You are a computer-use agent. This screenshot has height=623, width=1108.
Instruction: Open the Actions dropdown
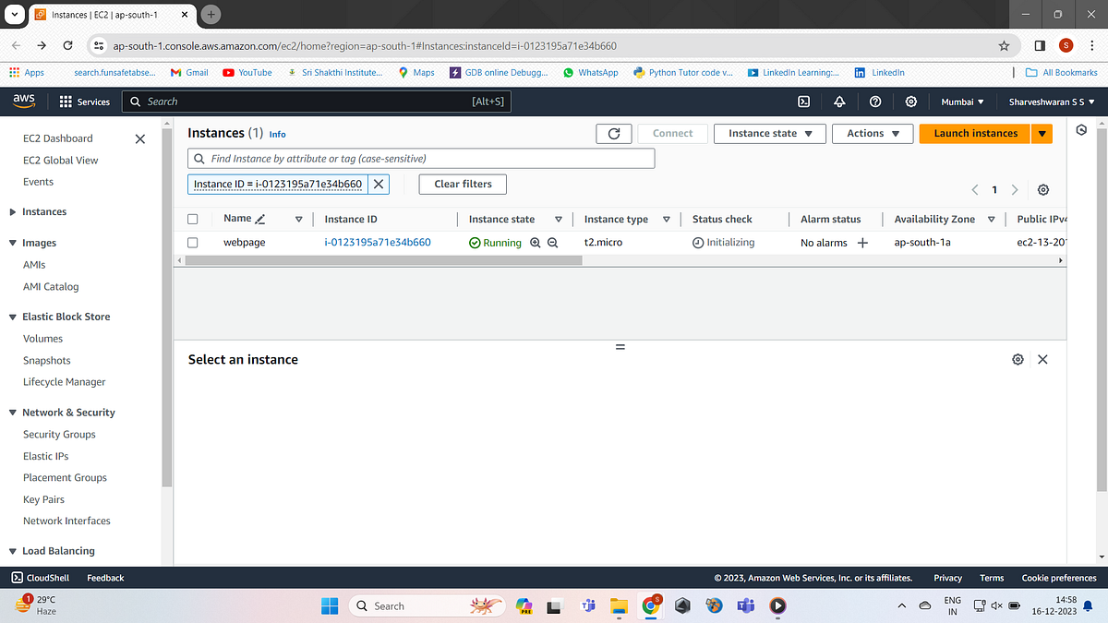point(872,133)
